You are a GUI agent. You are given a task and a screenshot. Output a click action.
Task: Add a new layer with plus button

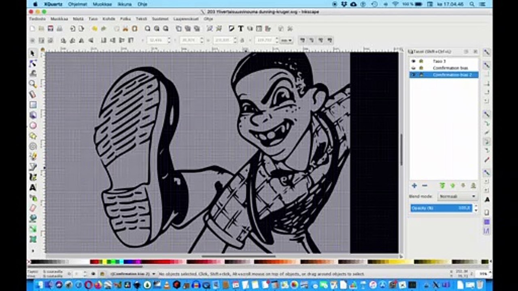click(x=414, y=186)
